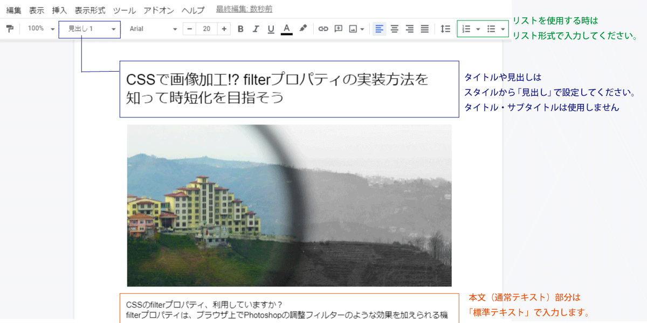Click the numbered list icon

pos(467,29)
